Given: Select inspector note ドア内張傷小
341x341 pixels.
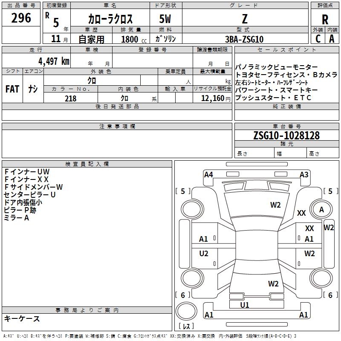Looking at the screenshot, I should (x=23, y=202).
